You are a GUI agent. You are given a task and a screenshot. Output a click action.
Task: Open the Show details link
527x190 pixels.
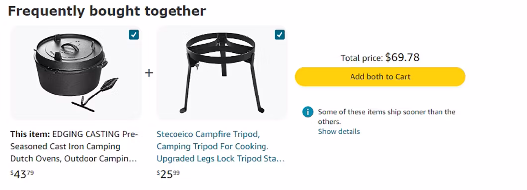coord(339,131)
